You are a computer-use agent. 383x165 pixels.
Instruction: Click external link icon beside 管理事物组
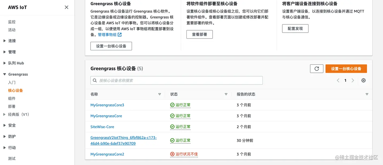coord(120,35)
